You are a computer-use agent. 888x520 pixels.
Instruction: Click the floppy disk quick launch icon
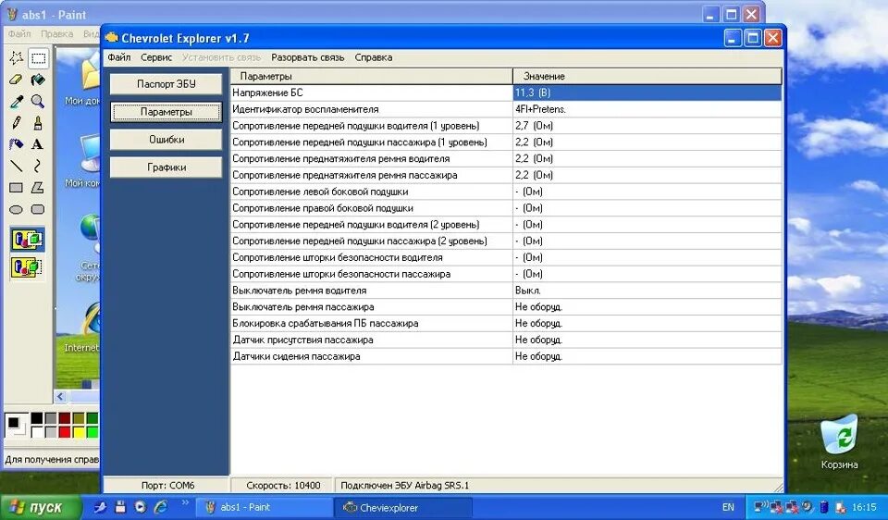(x=120, y=507)
